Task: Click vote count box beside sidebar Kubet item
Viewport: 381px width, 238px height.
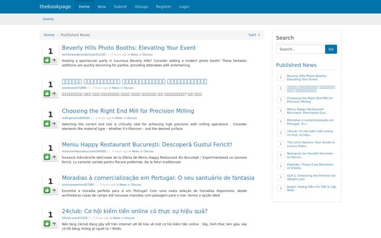Action: [281, 188]
